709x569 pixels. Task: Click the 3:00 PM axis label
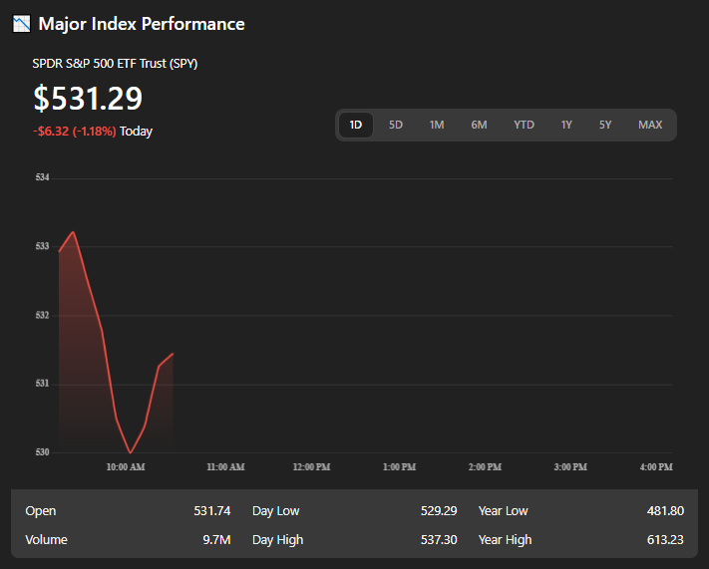tap(570, 467)
